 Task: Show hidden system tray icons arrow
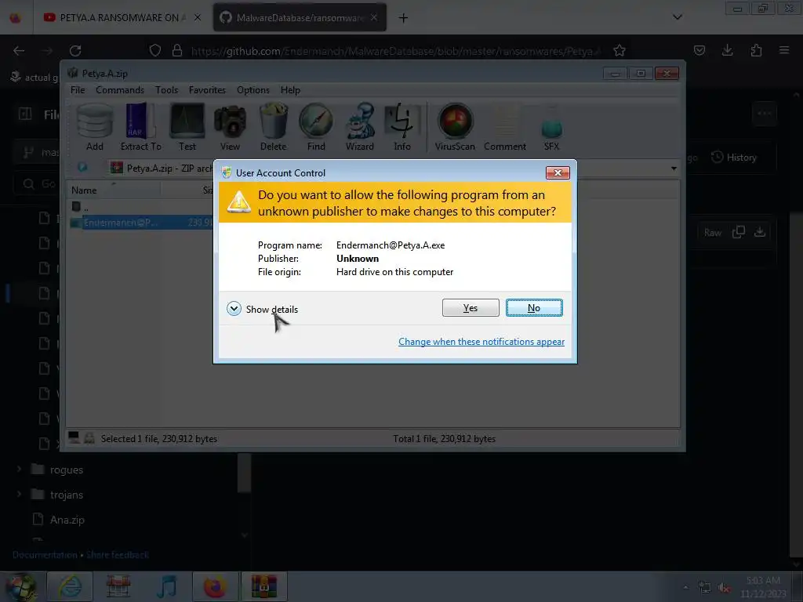[x=685, y=587]
